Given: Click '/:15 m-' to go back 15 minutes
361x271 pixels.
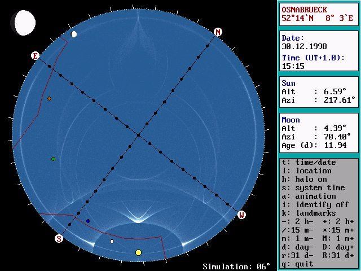Looking at the screenshot, I should click(x=297, y=230).
